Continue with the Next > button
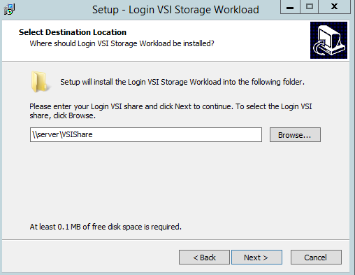 (256, 258)
